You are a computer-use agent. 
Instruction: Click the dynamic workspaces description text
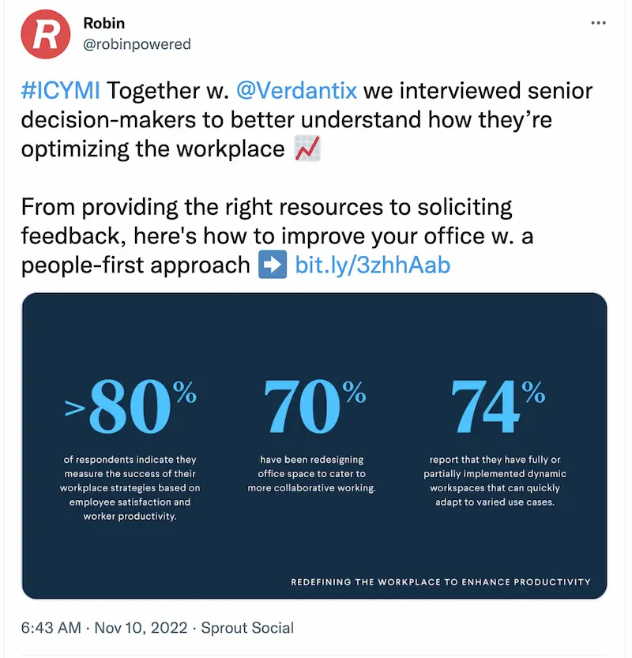coord(495,481)
